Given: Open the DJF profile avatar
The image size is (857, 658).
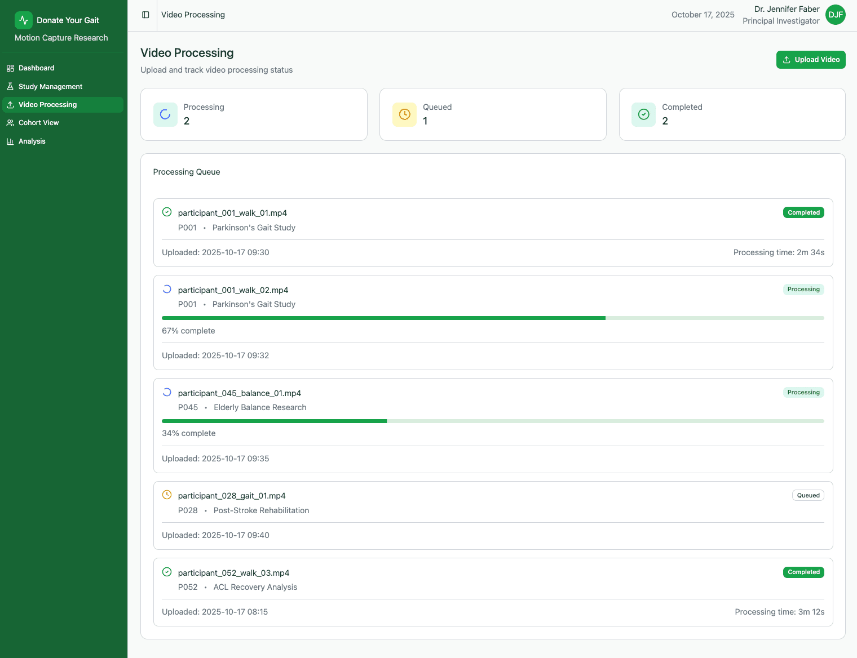Looking at the screenshot, I should point(836,15).
